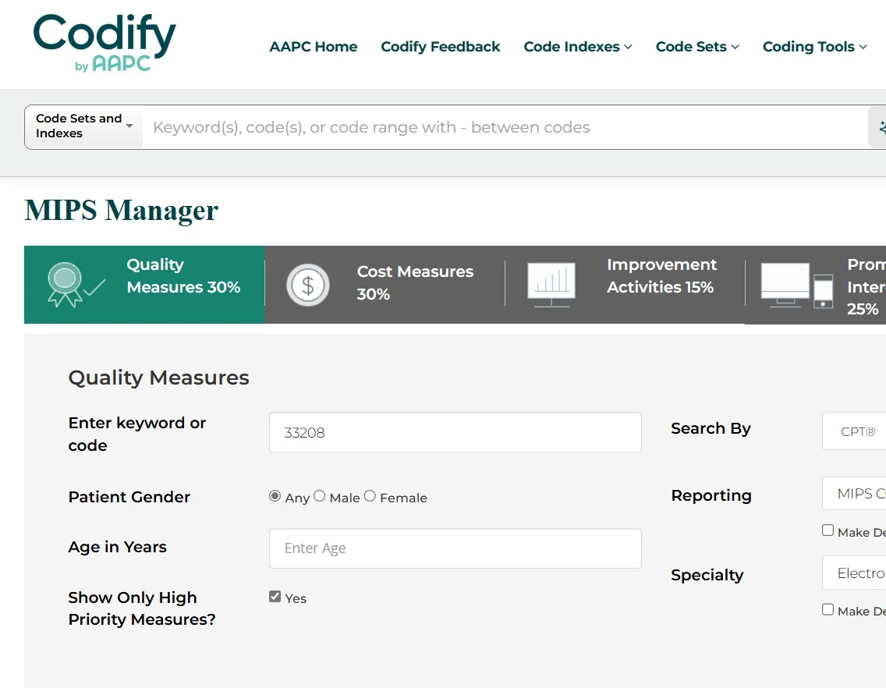
Task: Switch to the Cost Measures 30% tab
Action: (415, 282)
